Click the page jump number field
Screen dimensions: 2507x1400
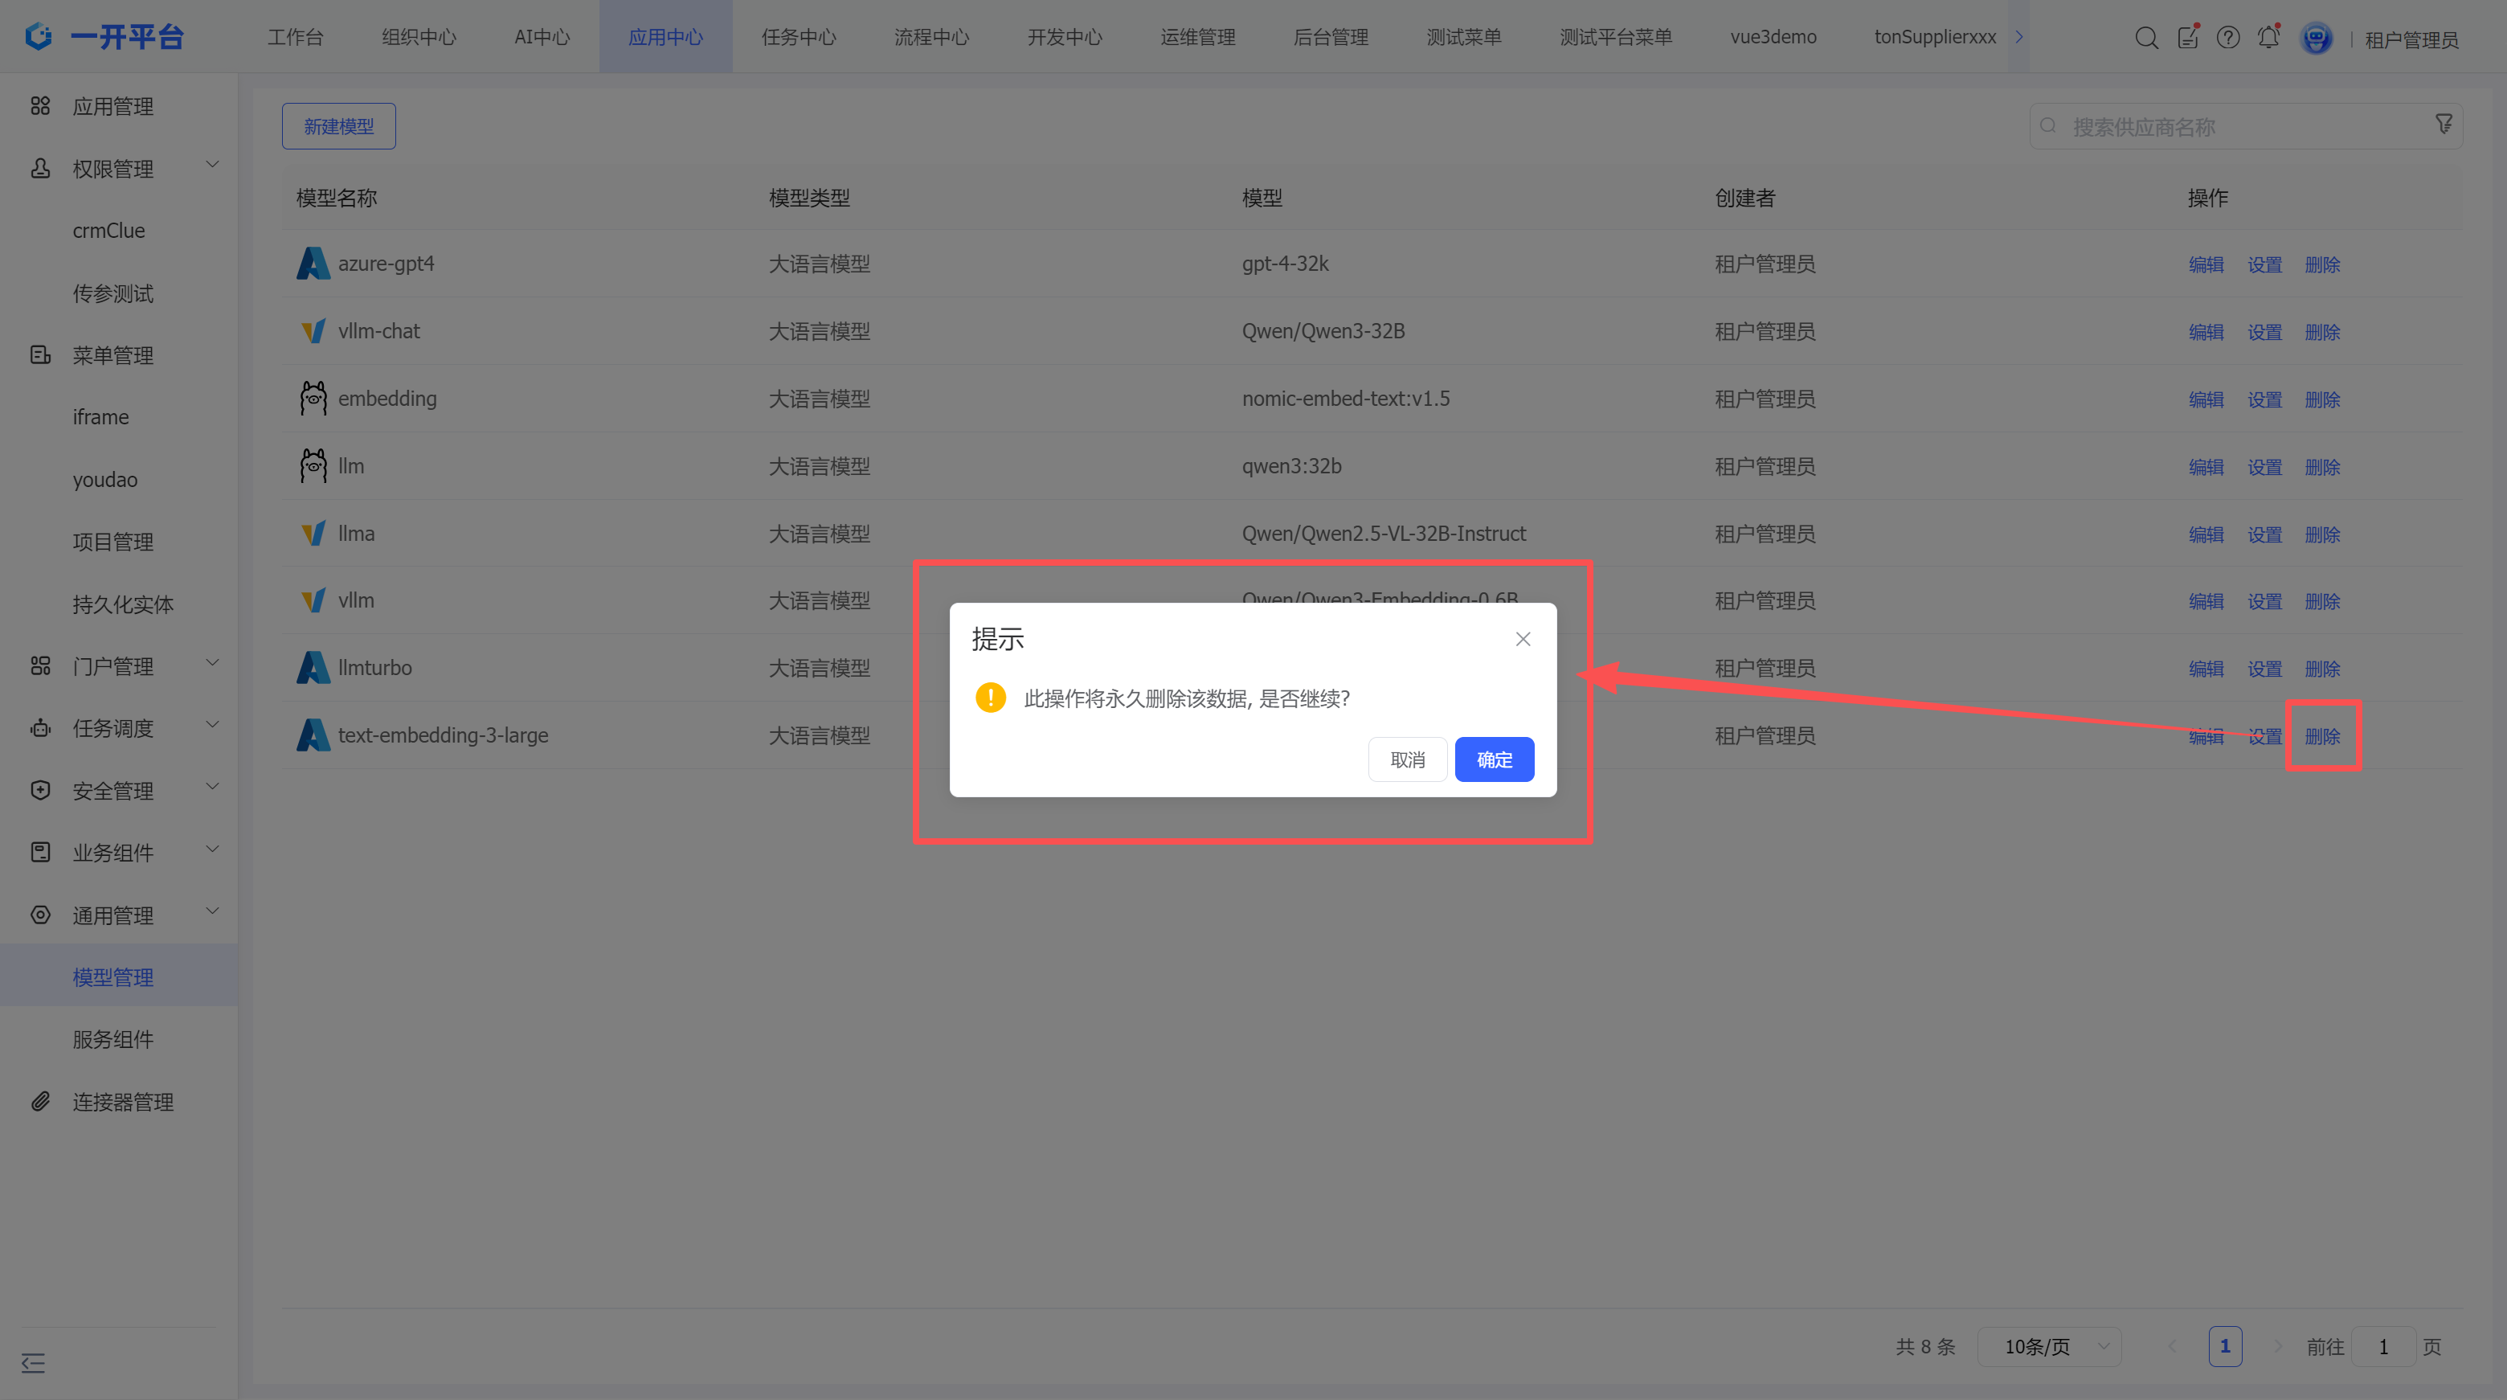coord(2383,1346)
